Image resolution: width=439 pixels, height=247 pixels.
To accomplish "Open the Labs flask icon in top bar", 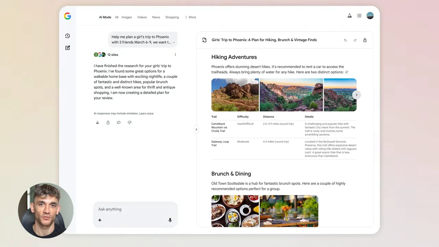I will (x=349, y=16).
